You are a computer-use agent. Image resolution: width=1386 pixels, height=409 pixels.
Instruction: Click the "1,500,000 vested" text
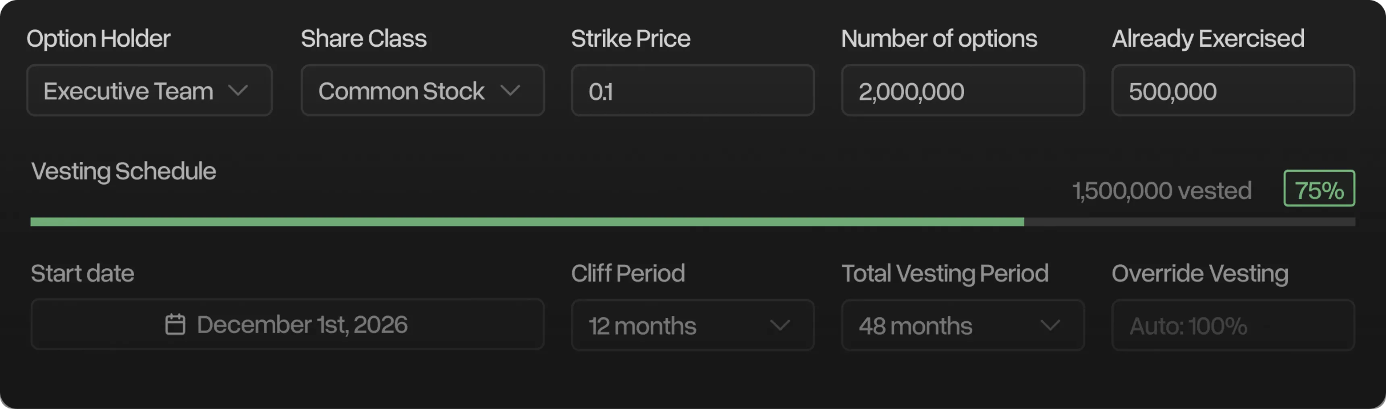[x=1162, y=191]
